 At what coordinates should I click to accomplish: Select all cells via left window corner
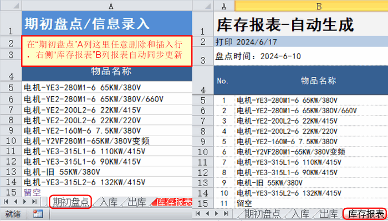11,6
